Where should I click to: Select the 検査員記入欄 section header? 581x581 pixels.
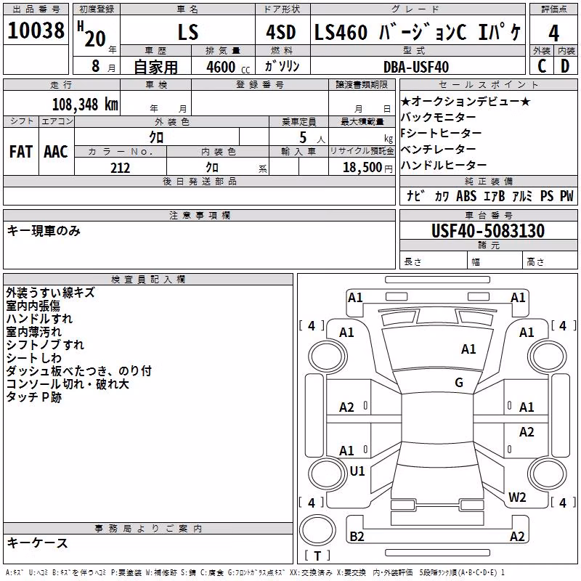point(148,280)
